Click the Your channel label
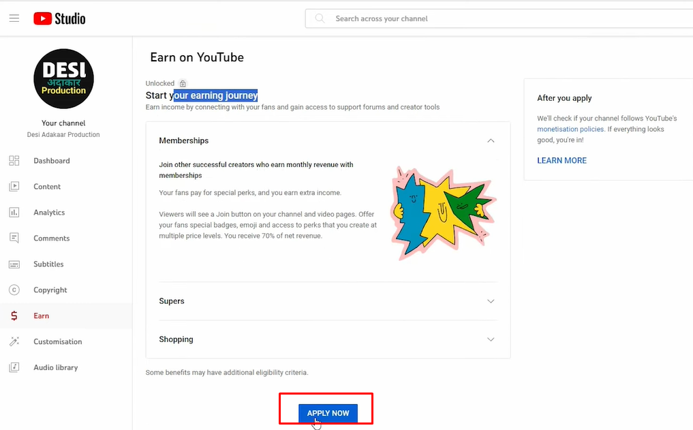The image size is (693, 430). [63, 123]
